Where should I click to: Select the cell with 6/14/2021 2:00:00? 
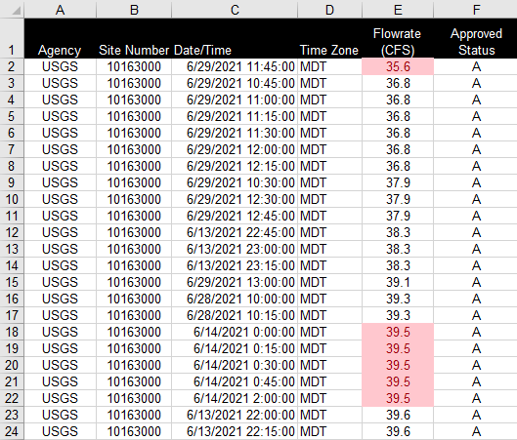(235, 398)
